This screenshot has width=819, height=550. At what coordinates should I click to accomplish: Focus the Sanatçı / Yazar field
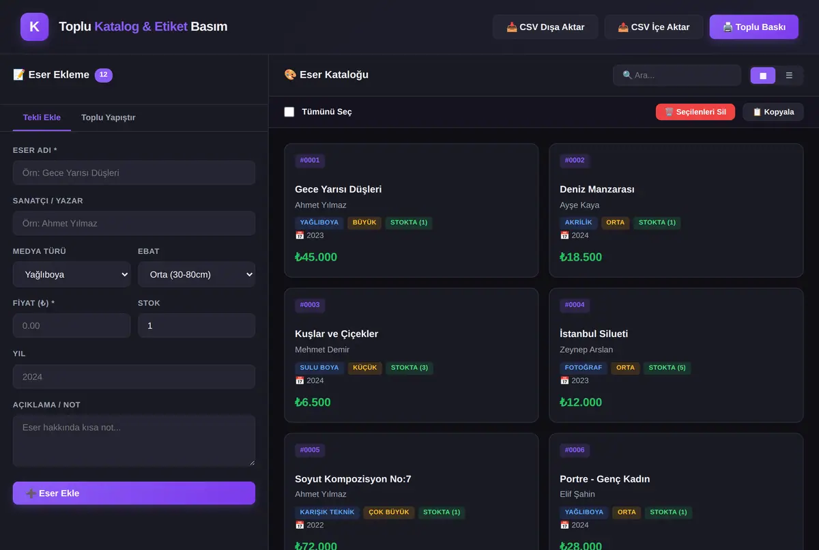134,223
